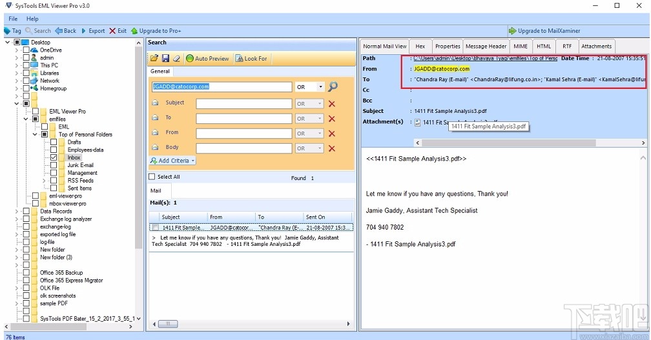The width and height of the screenshot is (651, 340).
Task: Click the red Exit icon
Action: click(x=112, y=31)
